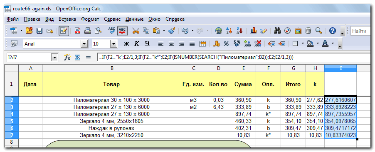Toggle AutoSpellcheck (ABC red wavy line)
Screen dimensions: 375x152
(122, 31)
